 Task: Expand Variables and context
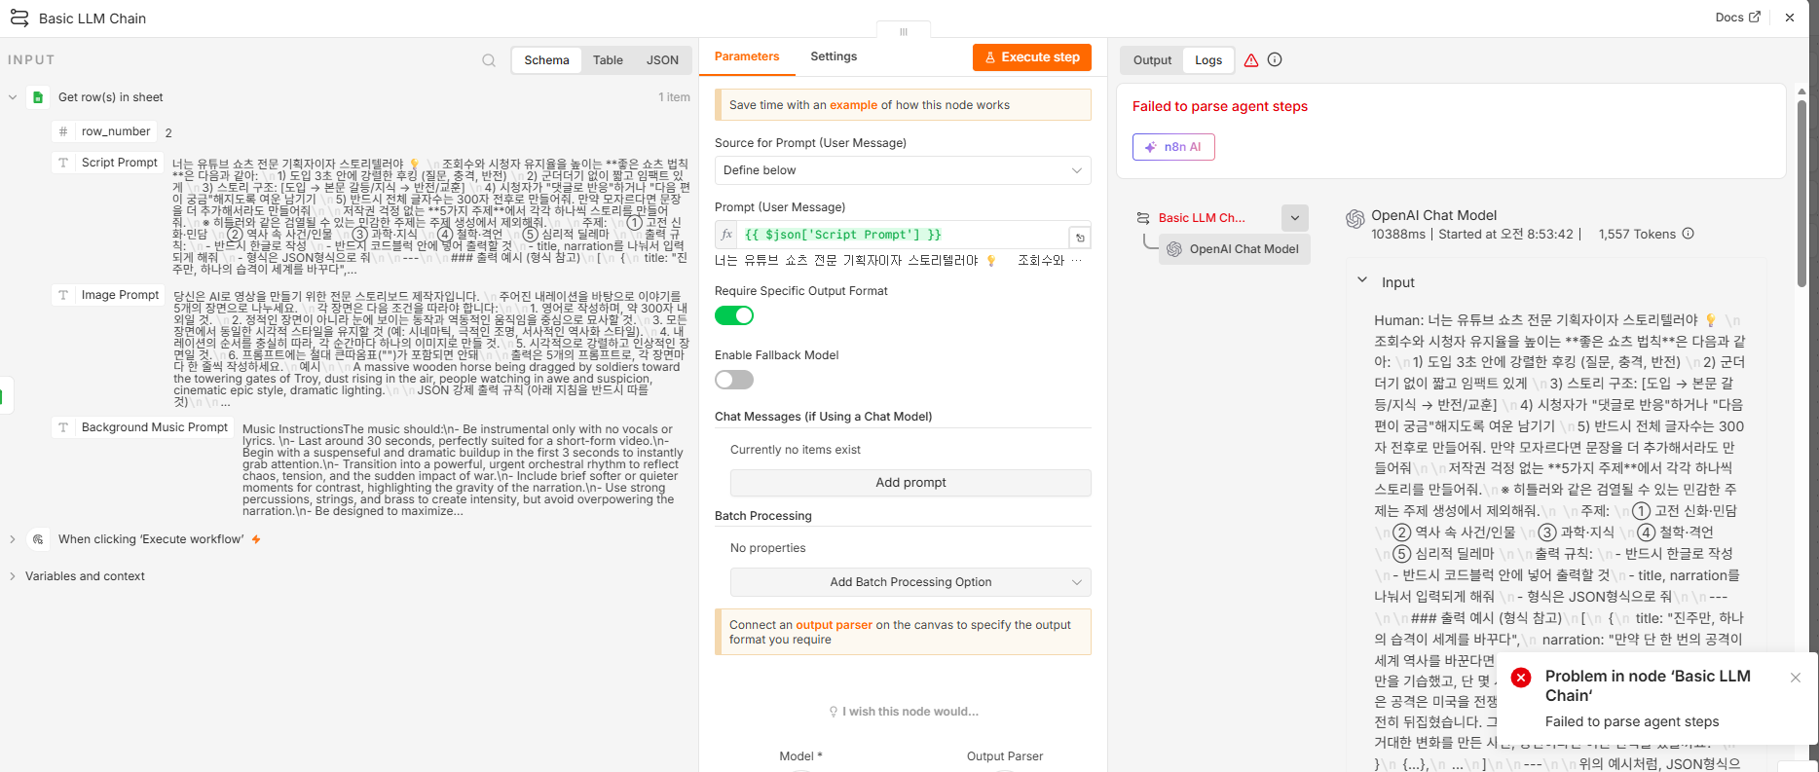[13, 576]
